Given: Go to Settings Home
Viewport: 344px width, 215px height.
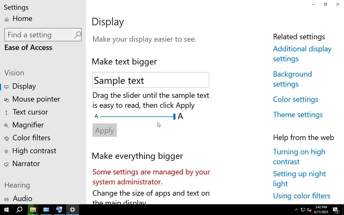Looking at the screenshot, I should point(22,19).
